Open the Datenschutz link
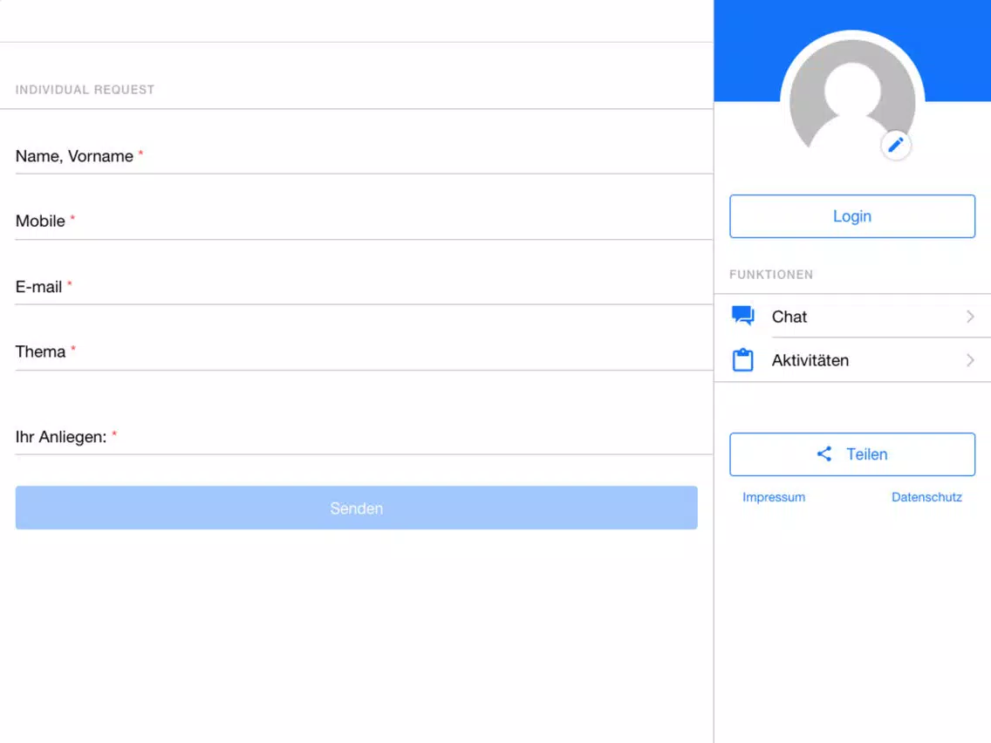 pos(926,497)
